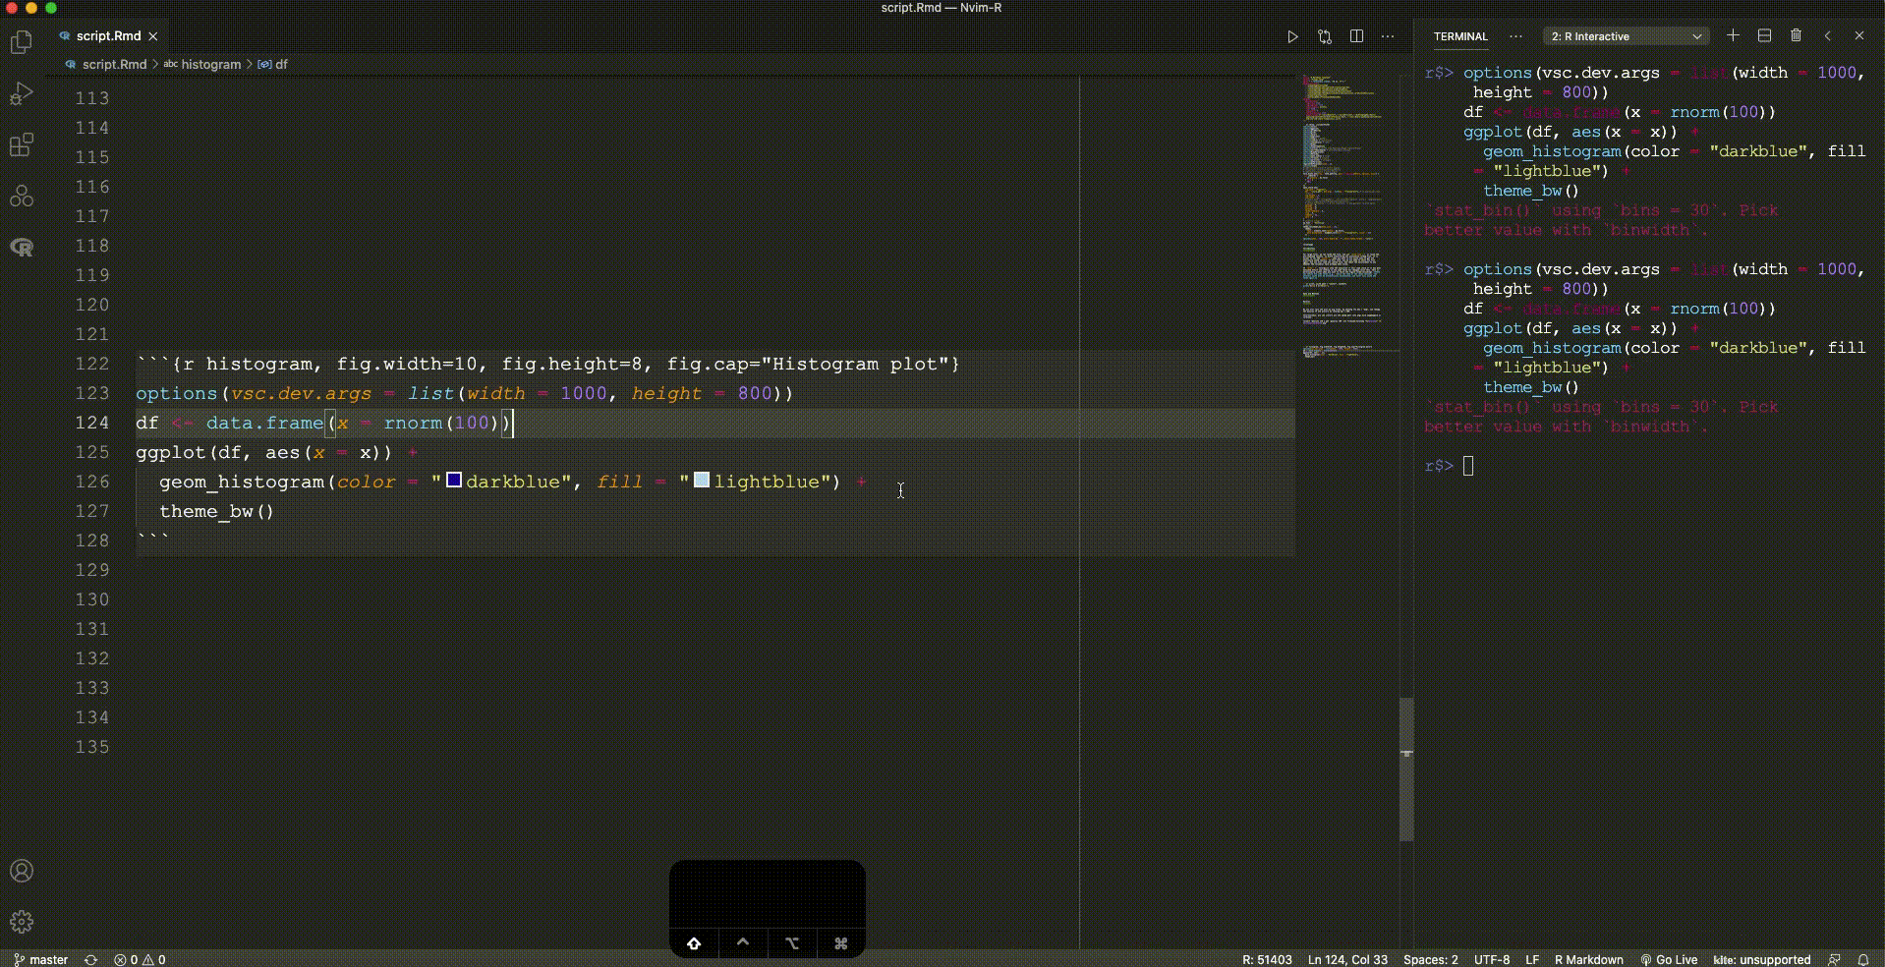
Task: Click the Command key in the keystroke overlay
Action: (840, 943)
